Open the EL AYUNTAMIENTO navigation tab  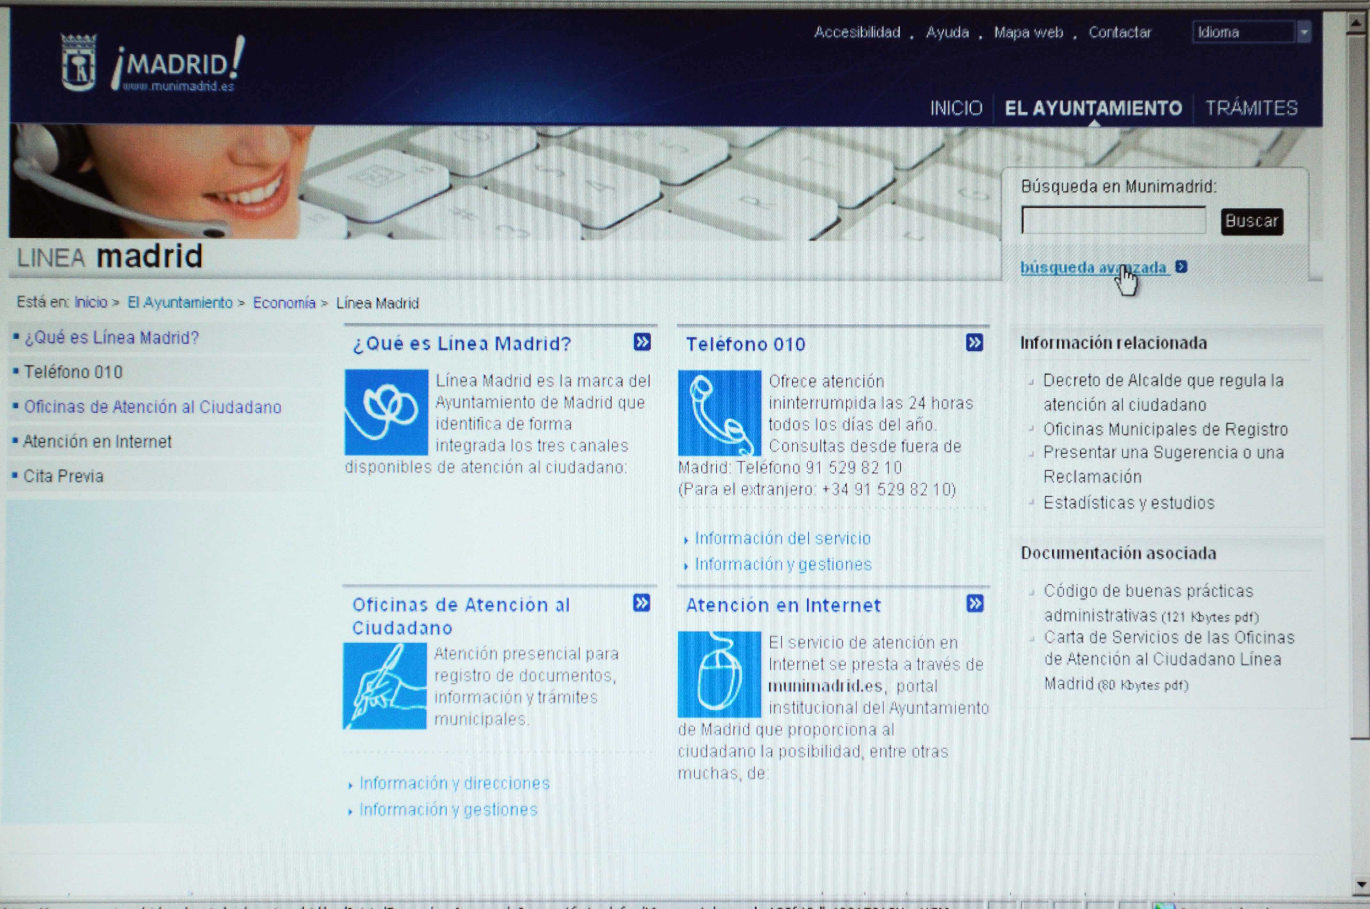pyautogui.click(x=1093, y=109)
